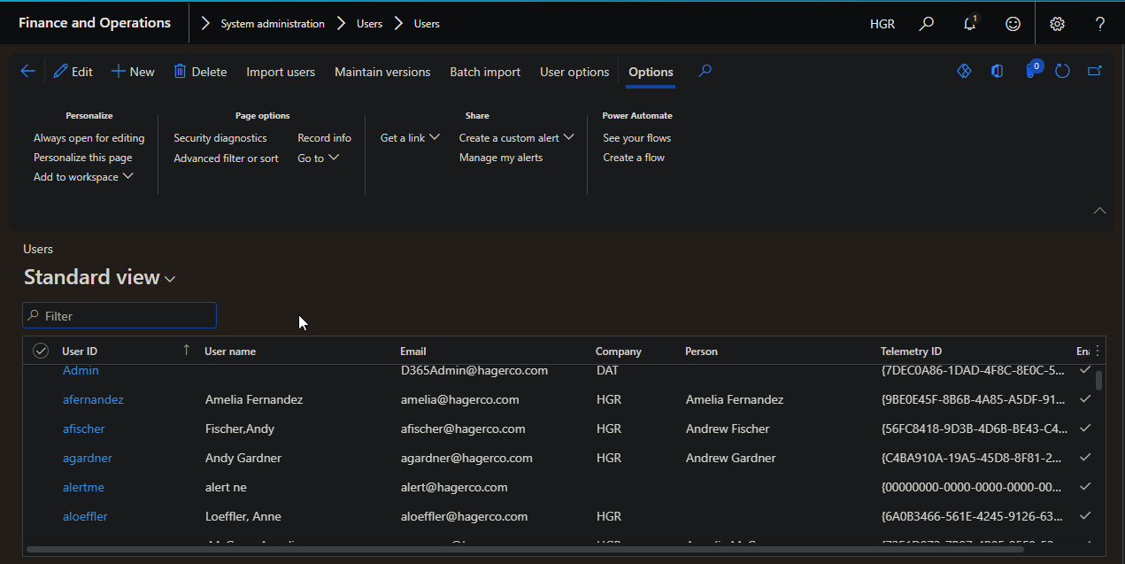
Task: Create a new user with New
Action: (x=133, y=72)
